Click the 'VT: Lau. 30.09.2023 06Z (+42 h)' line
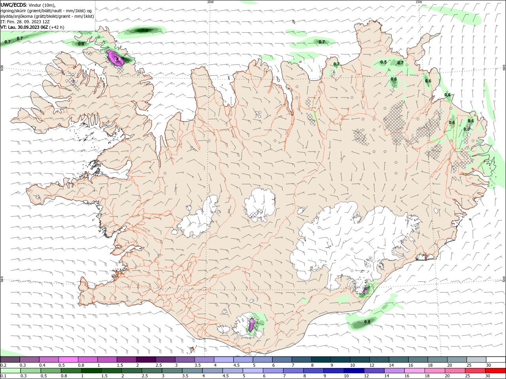The height and width of the screenshot is (379, 506). pyautogui.click(x=32, y=27)
